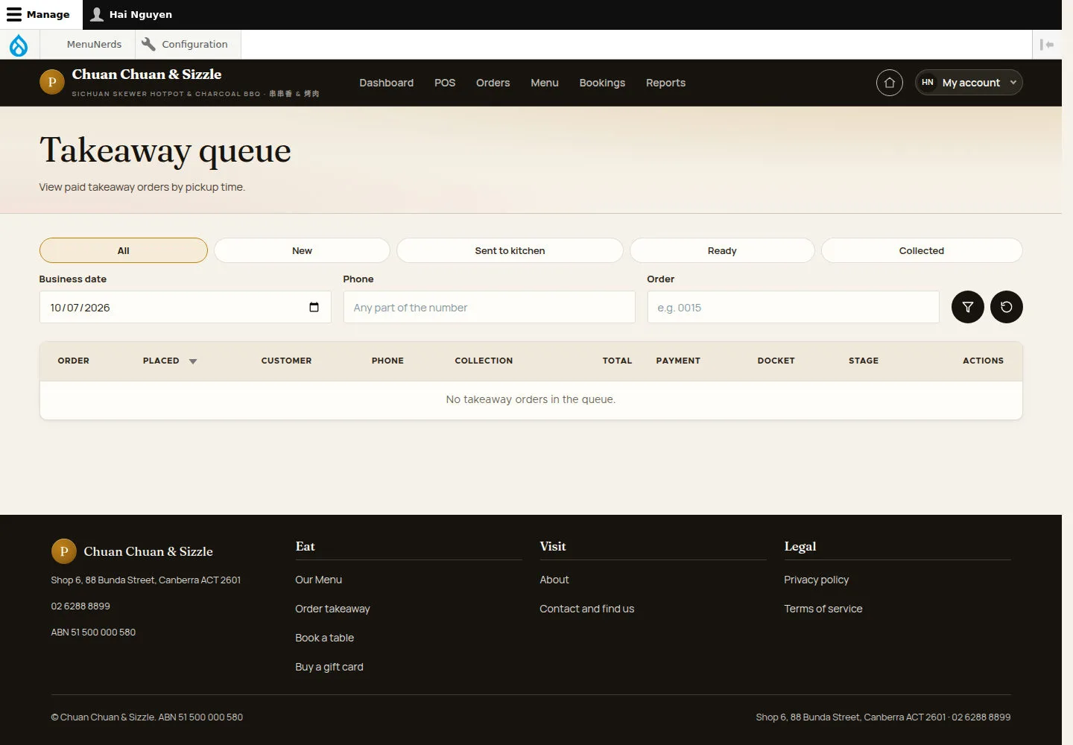Viewport: 1073px width, 745px height.
Task: Open the POS nav item
Action: pos(445,83)
